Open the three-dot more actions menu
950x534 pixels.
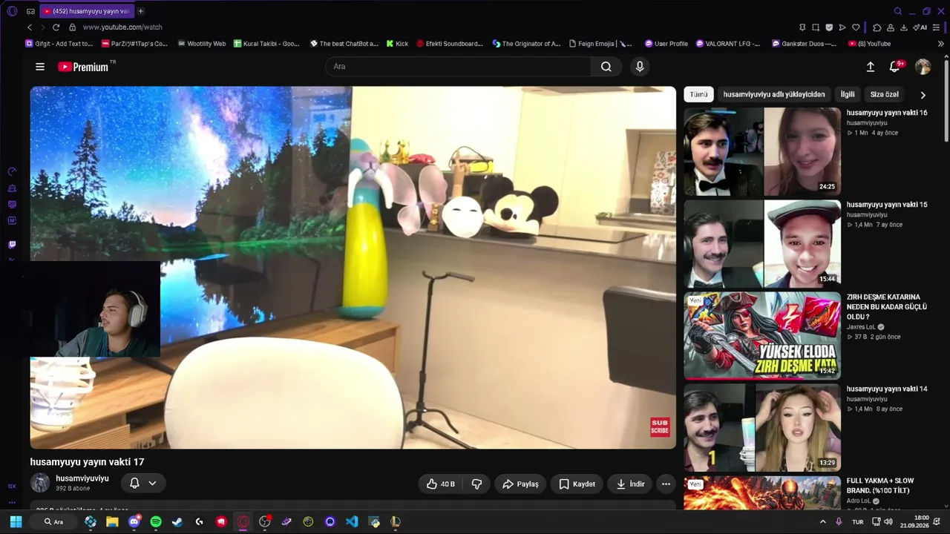pos(666,484)
